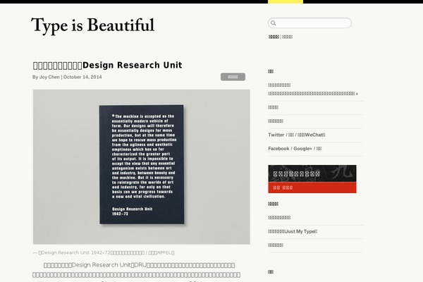The image size is (423, 282).
Task: Click the black banner with red strip
Action: pyautogui.click(x=312, y=179)
